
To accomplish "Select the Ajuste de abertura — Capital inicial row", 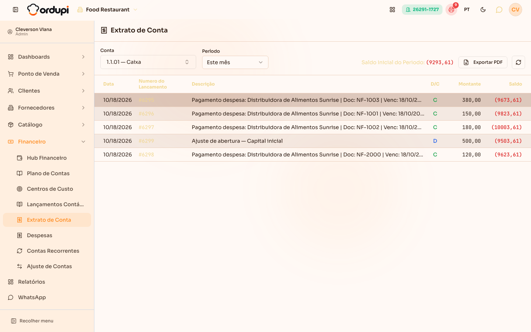I will click(313, 141).
